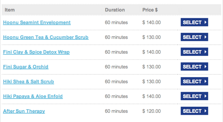Open the Fini Sugar & Orchid link

point(26,67)
